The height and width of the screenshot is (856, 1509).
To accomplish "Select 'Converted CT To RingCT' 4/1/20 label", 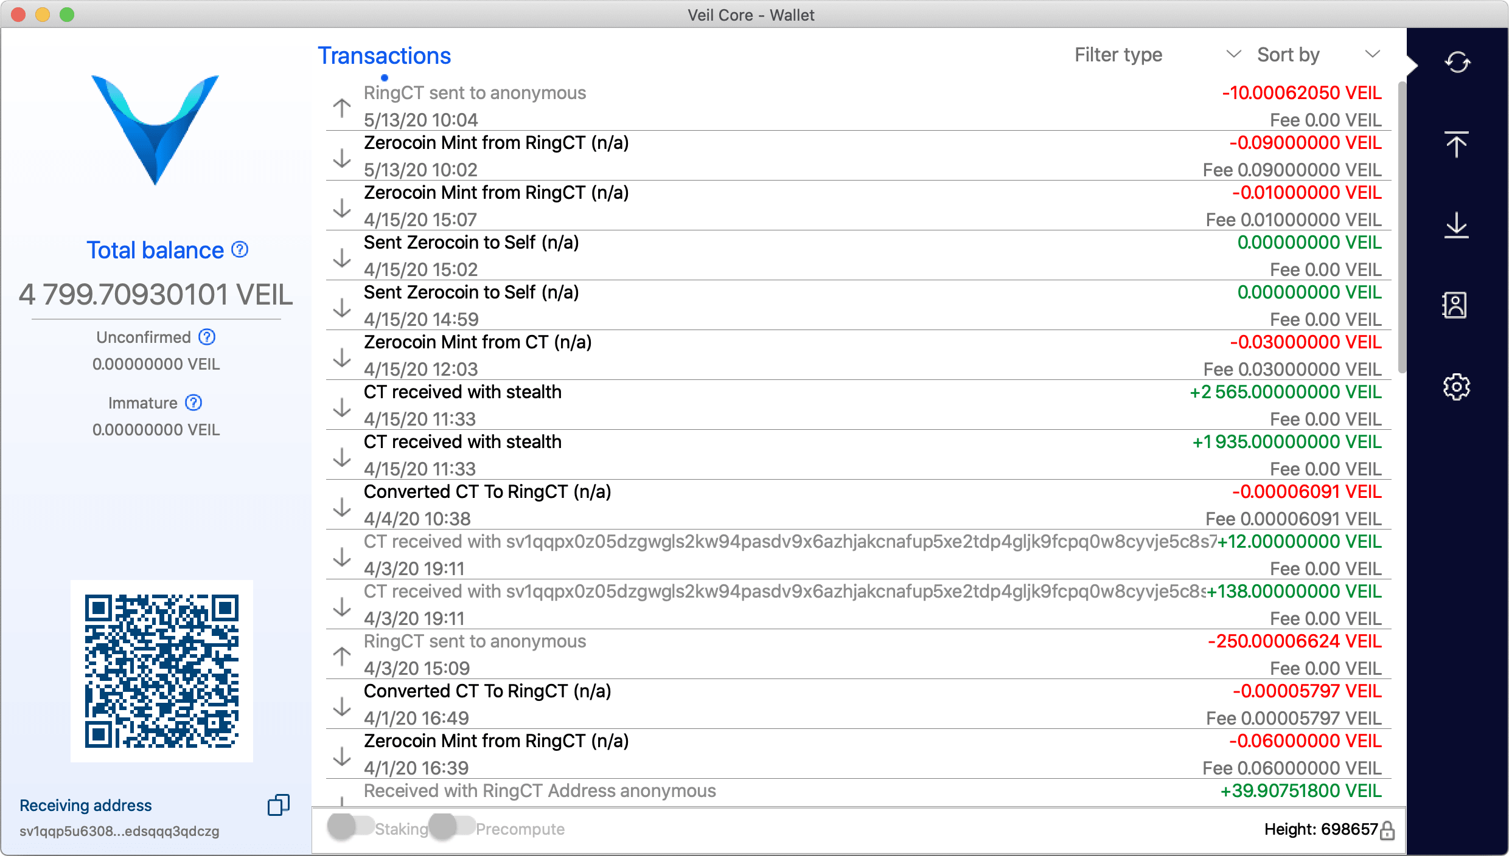I will click(x=487, y=691).
